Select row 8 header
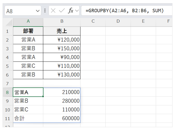The height and width of the screenshot is (132, 176). (8, 92)
